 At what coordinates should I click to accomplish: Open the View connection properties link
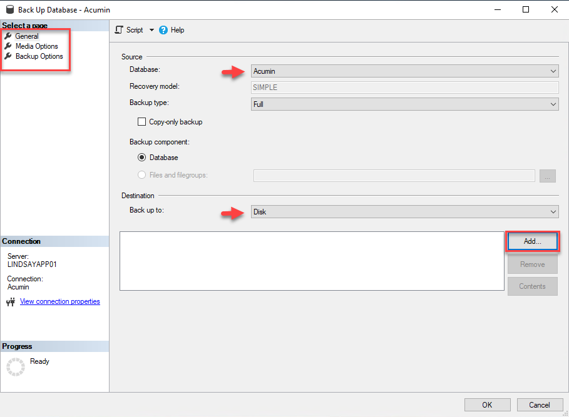coord(60,301)
